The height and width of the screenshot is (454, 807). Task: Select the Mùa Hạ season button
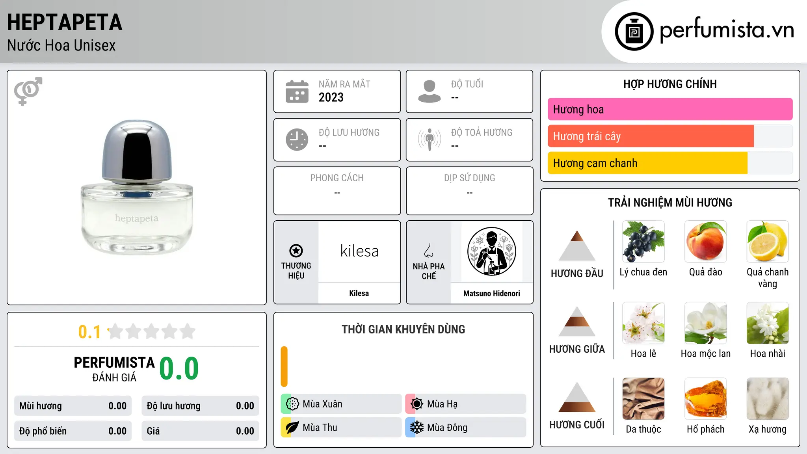(465, 404)
